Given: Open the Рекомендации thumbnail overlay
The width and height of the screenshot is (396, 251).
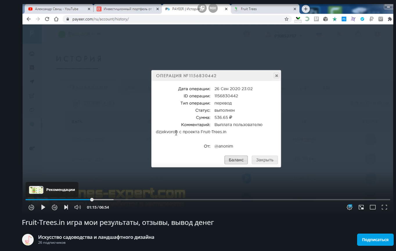Looking at the screenshot, I should pos(52,190).
